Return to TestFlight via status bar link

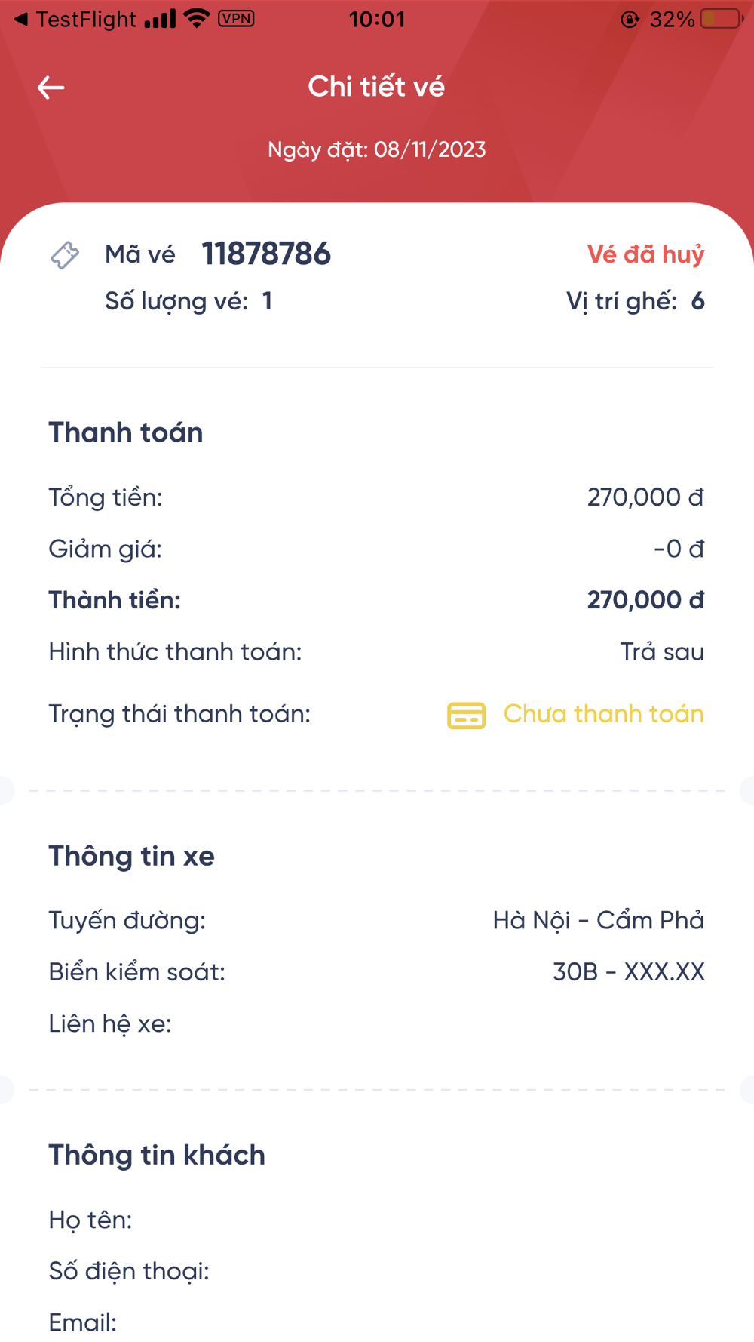click(x=75, y=19)
